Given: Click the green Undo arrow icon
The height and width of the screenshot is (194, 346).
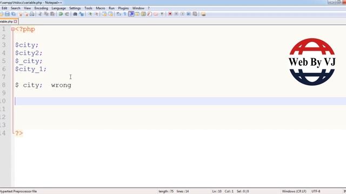Looking at the screenshot, I should click(x=61, y=14).
